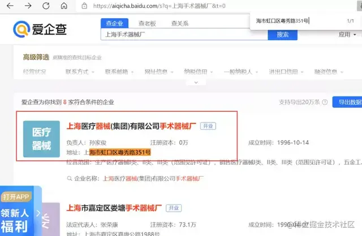Open the browser home page icon
Image resolution: width=362 pixels, height=236 pixels.
[x=64, y=6]
